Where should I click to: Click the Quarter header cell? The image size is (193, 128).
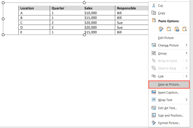pos(66,8)
